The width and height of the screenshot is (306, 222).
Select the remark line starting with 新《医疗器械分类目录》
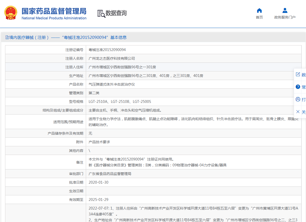pos(157,165)
